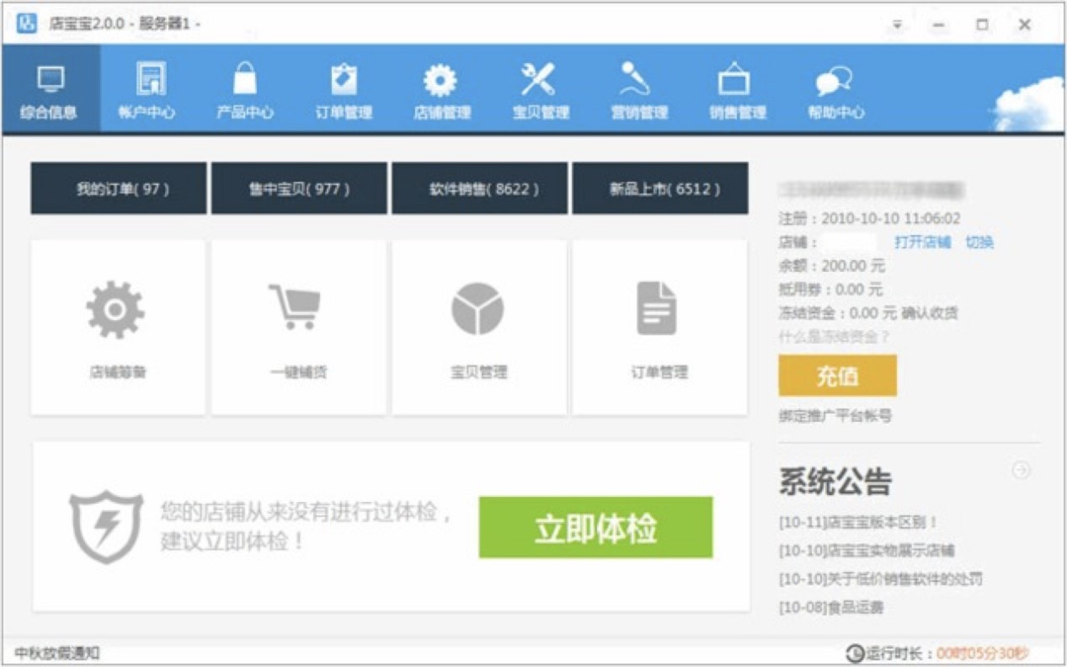Select the 软件销售(8622) tab
Image resolution: width=1067 pixels, height=667 pixels.
click(480, 189)
